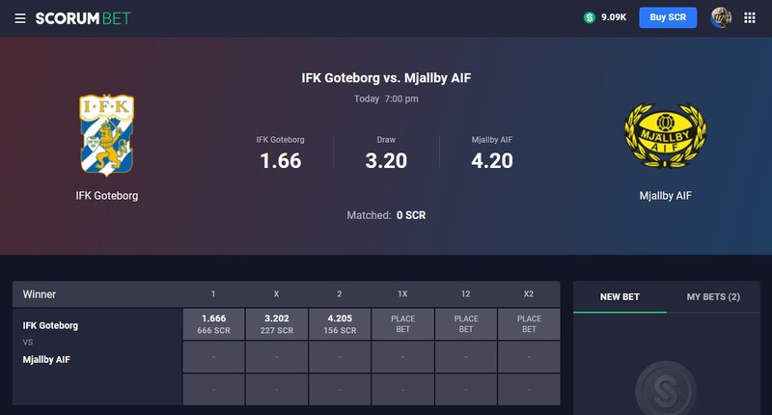Click the Matched 0 SCR label
This screenshot has height=415, width=772.
[x=386, y=215]
